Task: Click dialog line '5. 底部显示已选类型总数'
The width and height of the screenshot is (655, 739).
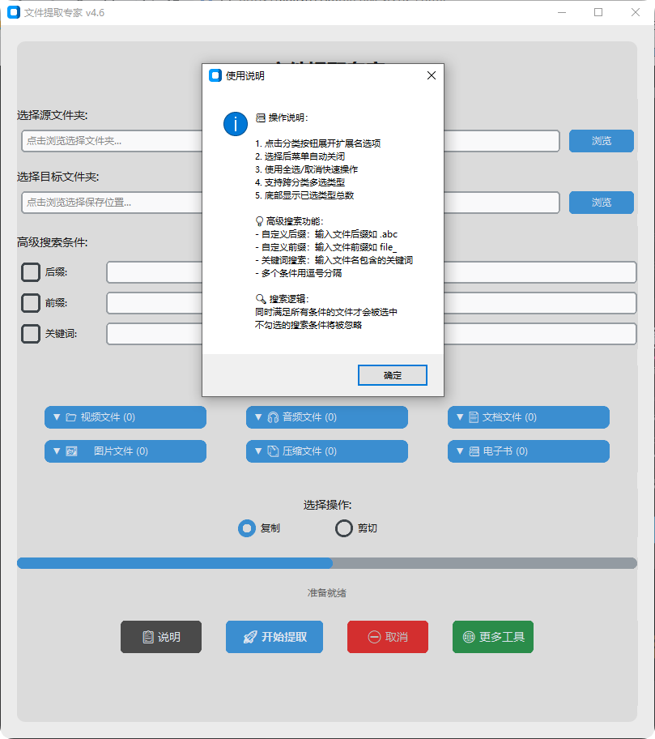Action: tap(304, 195)
